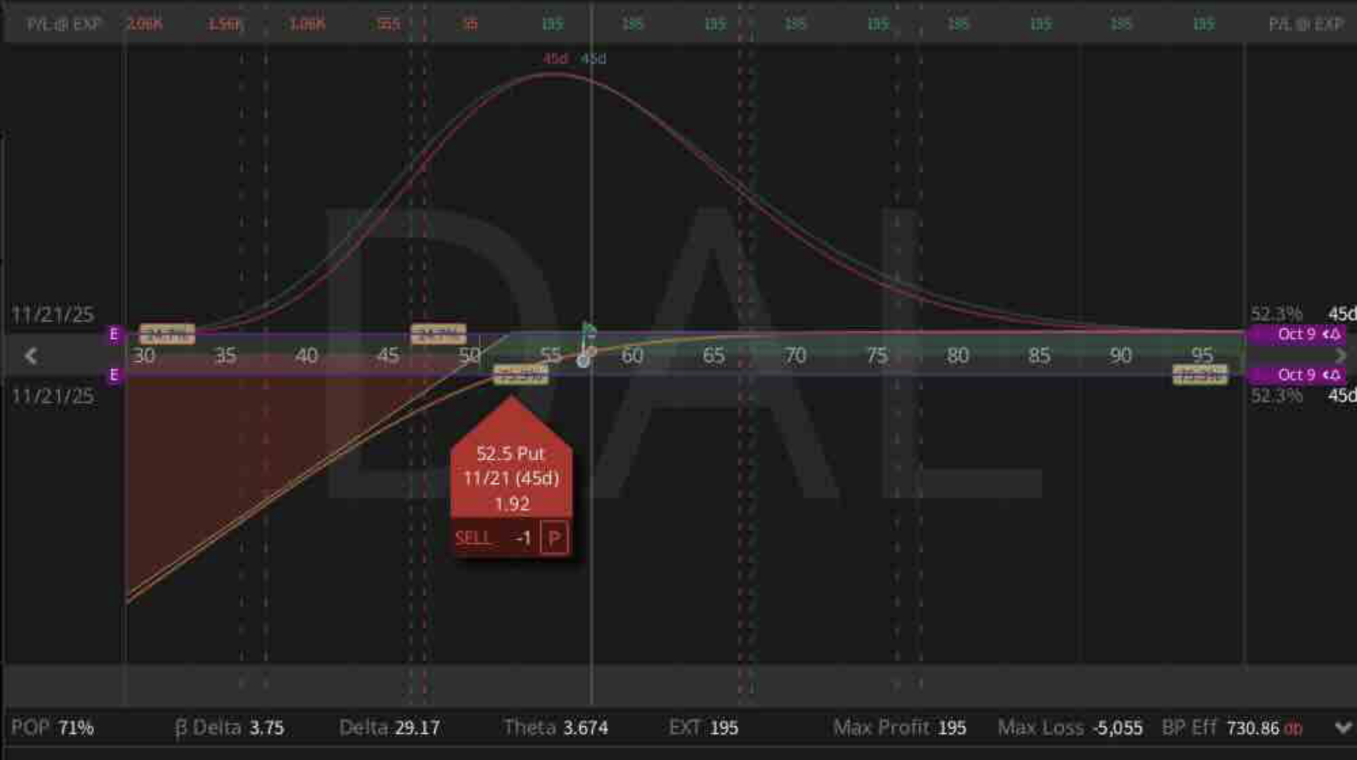Toggle the P put/call box on order tile
The width and height of the screenshot is (1357, 760).
pos(554,538)
